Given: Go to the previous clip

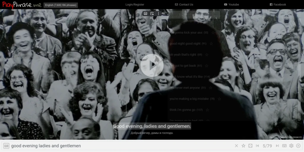Looking at the screenshot, I should click(257, 146).
